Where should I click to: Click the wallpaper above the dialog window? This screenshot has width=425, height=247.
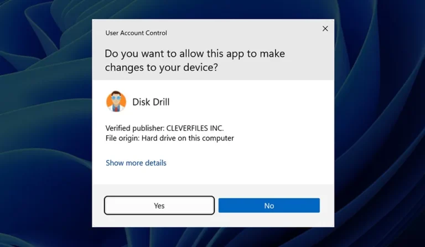click(213, 9)
